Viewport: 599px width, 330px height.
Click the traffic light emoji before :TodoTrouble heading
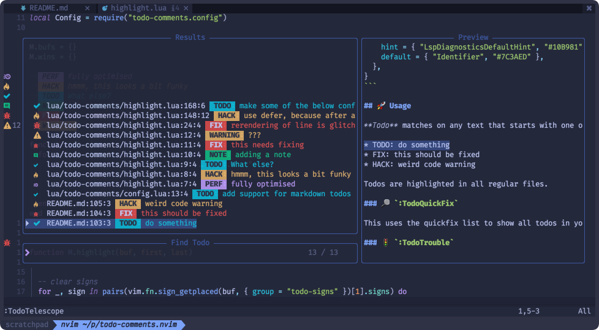pos(385,243)
